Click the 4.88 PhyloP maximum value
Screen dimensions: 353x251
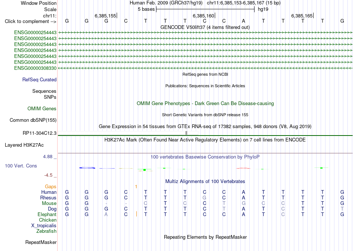pyautogui.click(x=48, y=157)
